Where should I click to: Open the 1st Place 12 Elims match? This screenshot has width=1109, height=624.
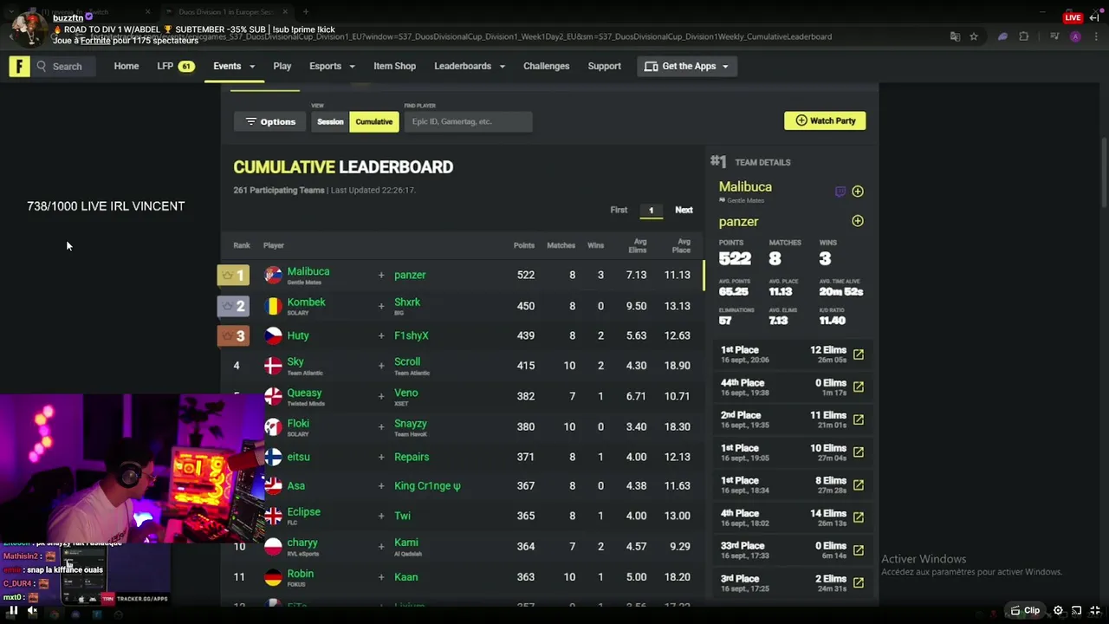[x=858, y=354]
